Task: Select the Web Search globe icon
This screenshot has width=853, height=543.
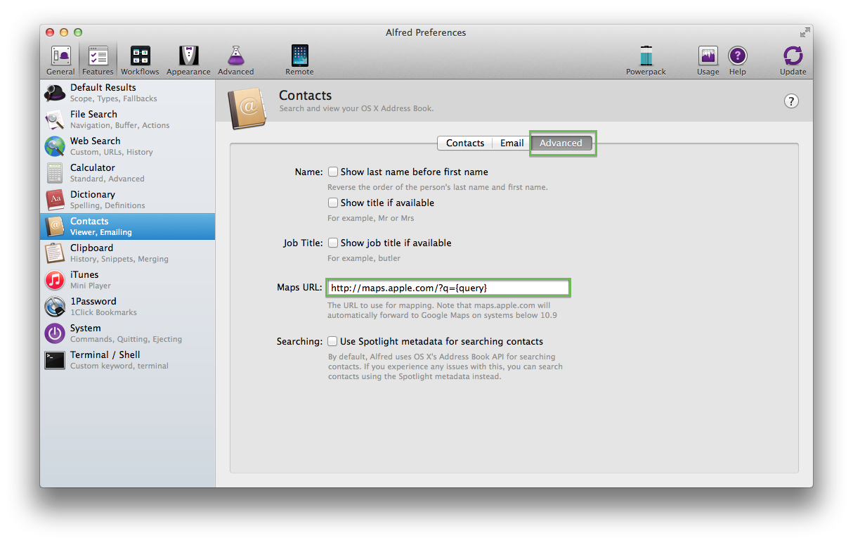Action: [56, 146]
